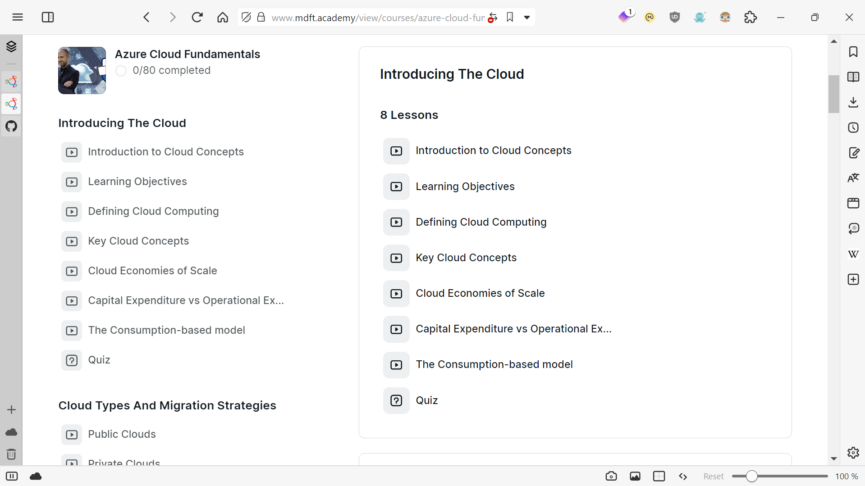Toggle reader mode in the address bar
This screenshot has height=486, width=865.
(x=246, y=17)
